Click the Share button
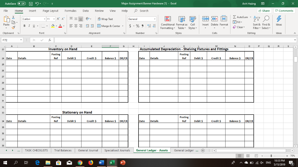The height and width of the screenshot is (167, 298). (x=264, y=11)
